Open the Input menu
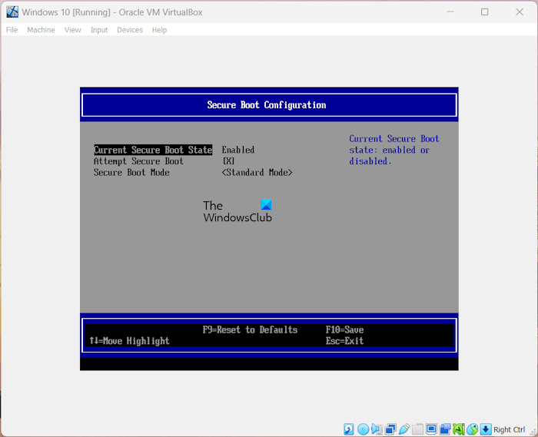This screenshot has width=538, height=437. (99, 30)
